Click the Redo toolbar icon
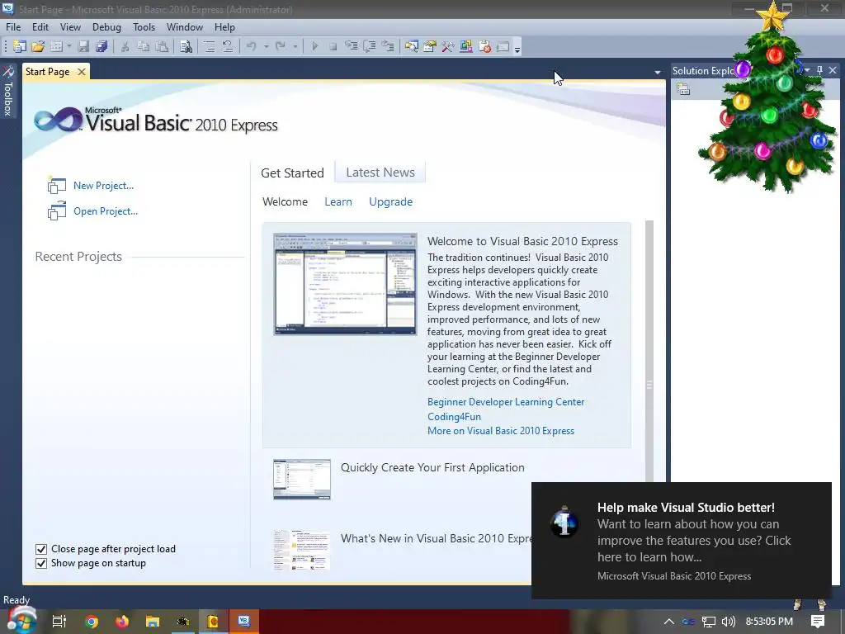This screenshot has height=634, width=845. pyautogui.click(x=281, y=47)
